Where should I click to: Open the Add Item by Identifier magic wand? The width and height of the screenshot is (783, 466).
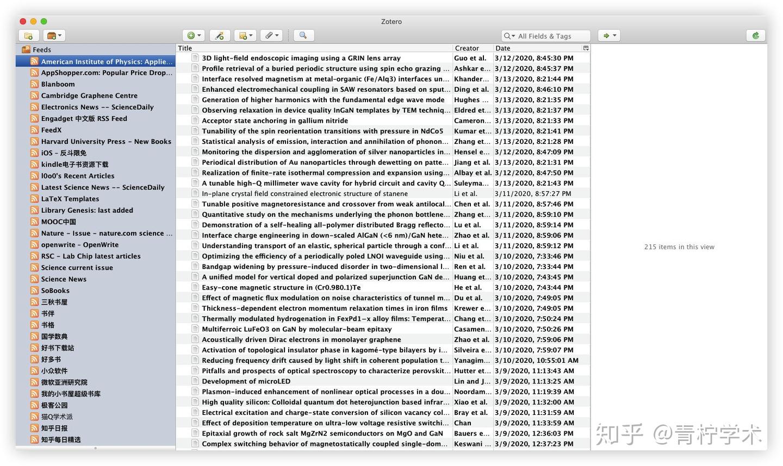pyautogui.click(x=219, y=35)
